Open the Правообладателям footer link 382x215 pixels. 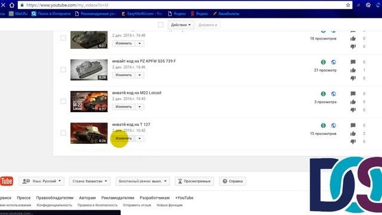(54, 198)
